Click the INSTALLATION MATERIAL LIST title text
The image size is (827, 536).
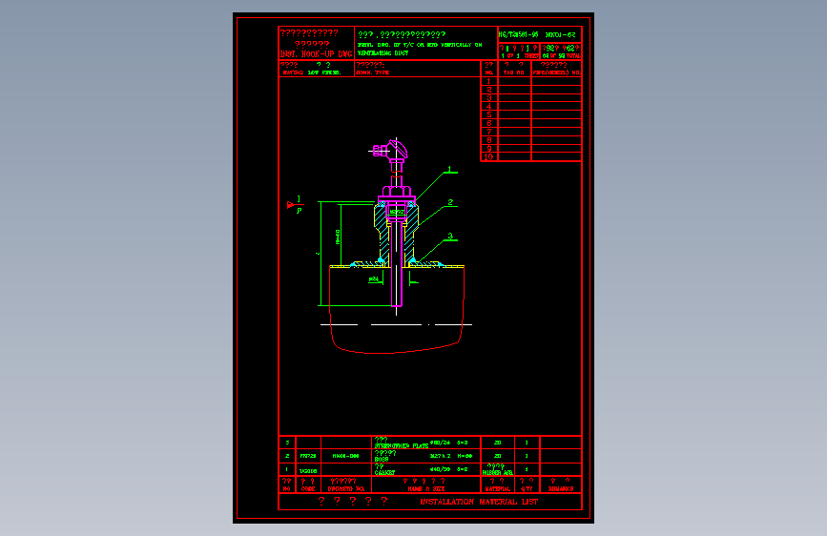point(479,502)
